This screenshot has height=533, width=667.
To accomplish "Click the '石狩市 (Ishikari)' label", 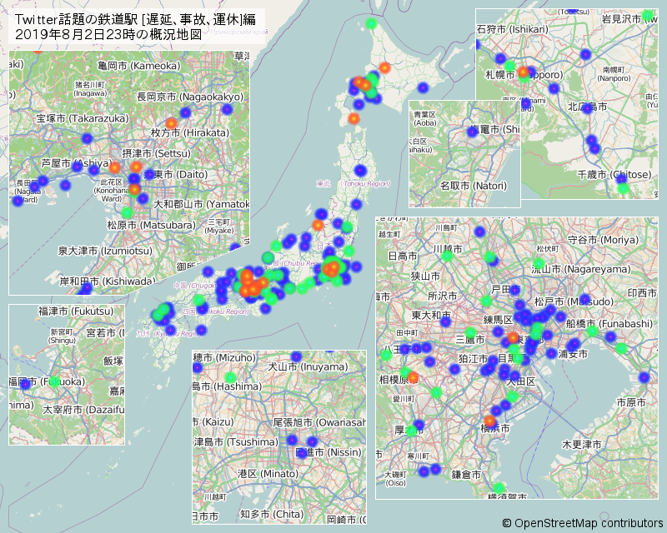I will [x=513, y=29].
